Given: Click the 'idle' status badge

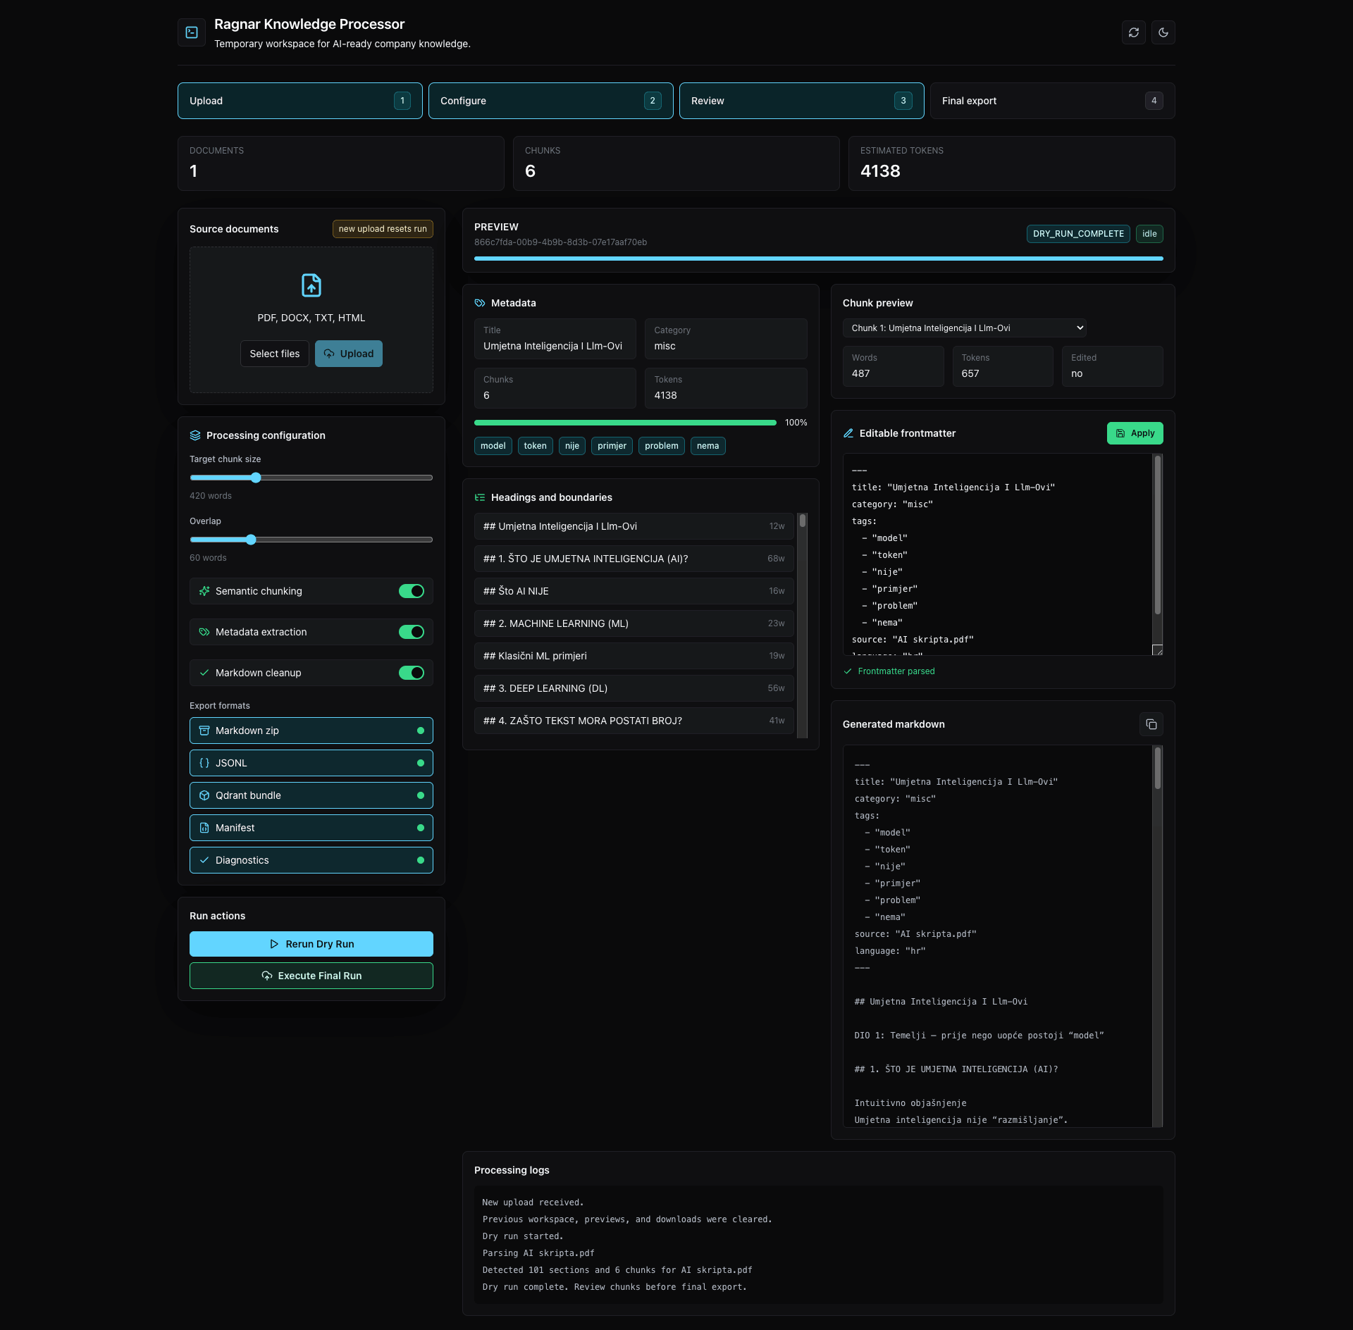Looking at the screenshot, I should pos(1149,234).
